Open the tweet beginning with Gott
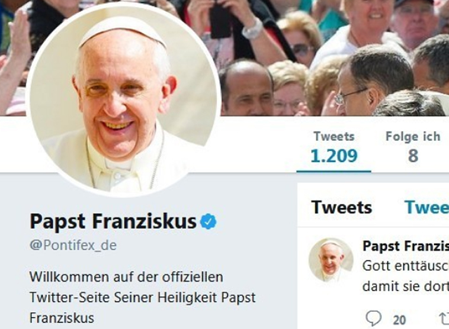Viewport: 449px width, 329px height. pyautogui.click(x=405, y=266)
